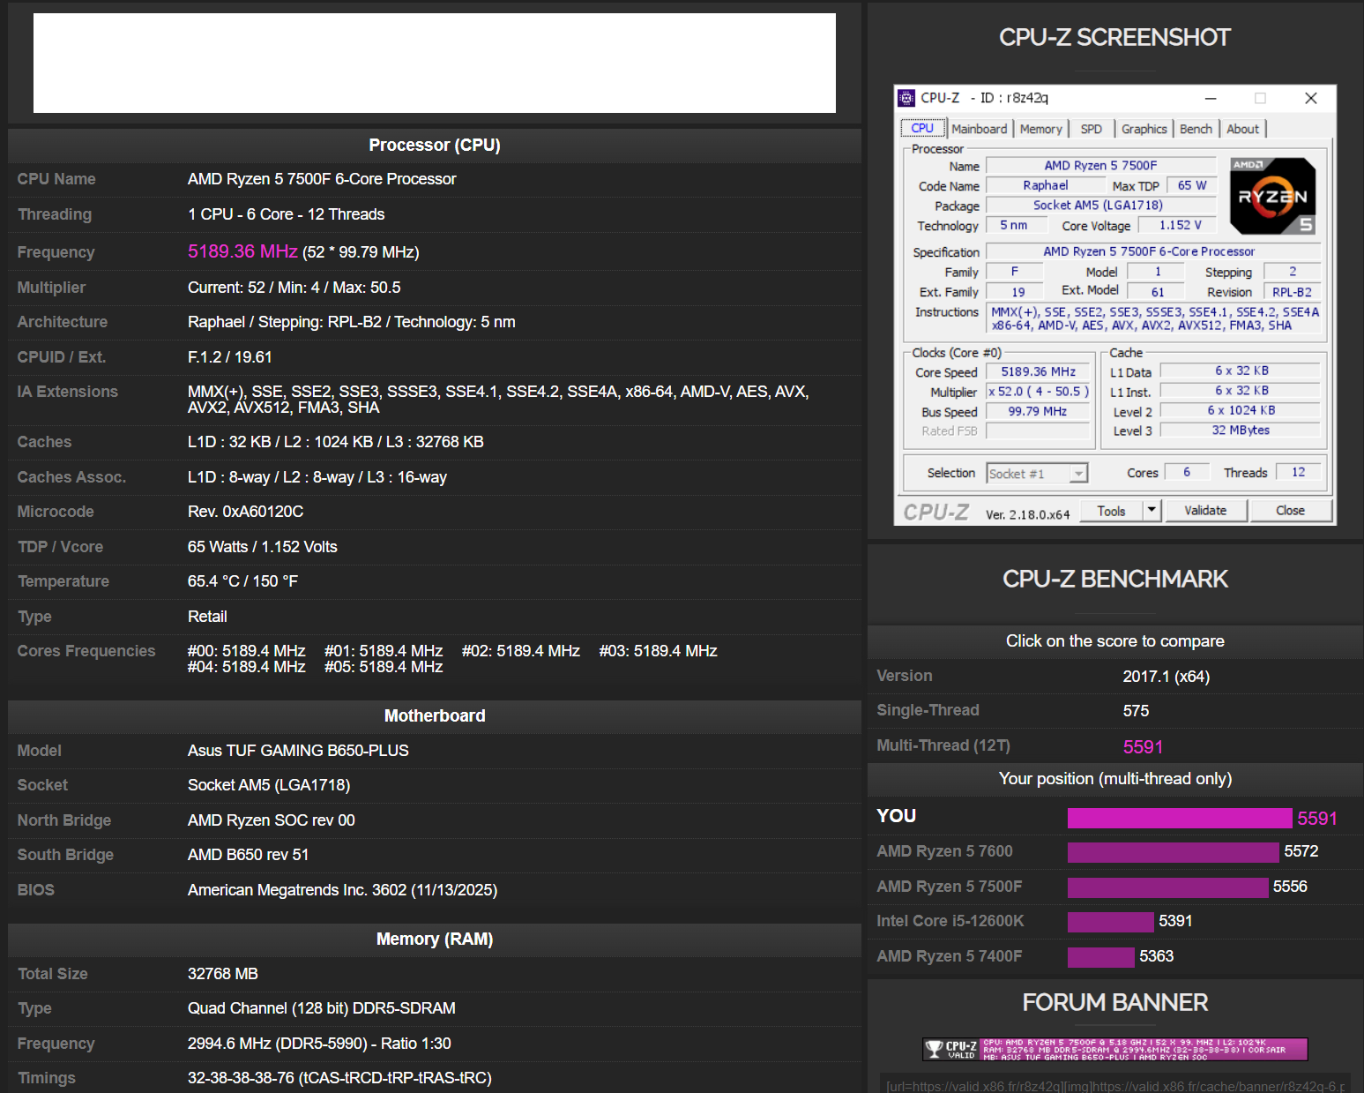Click '65 Watts / 1.152 Volts' value

(x=262, y=547)
